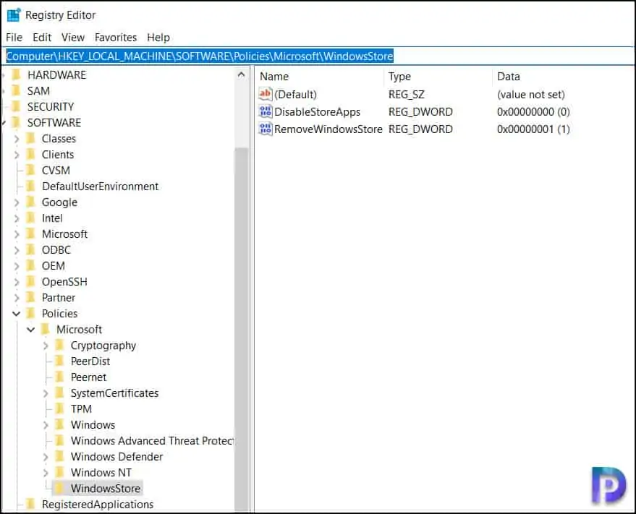636x514 pixels.
Task: Expand the Clients key
Action: pyautogui.click(x=17, y=155)
